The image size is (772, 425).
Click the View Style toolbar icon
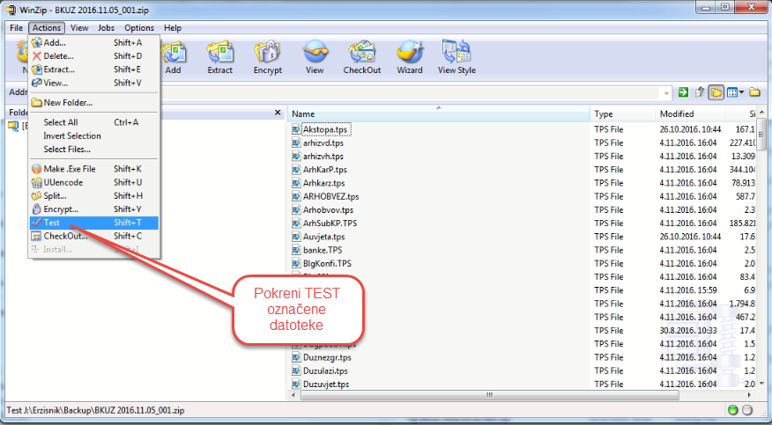(457, 57)
